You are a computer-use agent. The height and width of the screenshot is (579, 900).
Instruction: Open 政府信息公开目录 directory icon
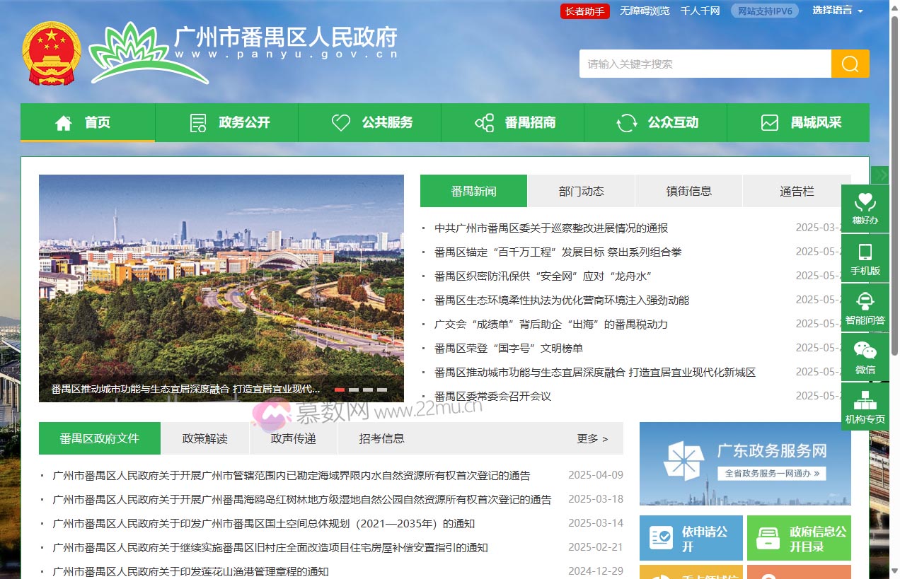tap(799, 537)
